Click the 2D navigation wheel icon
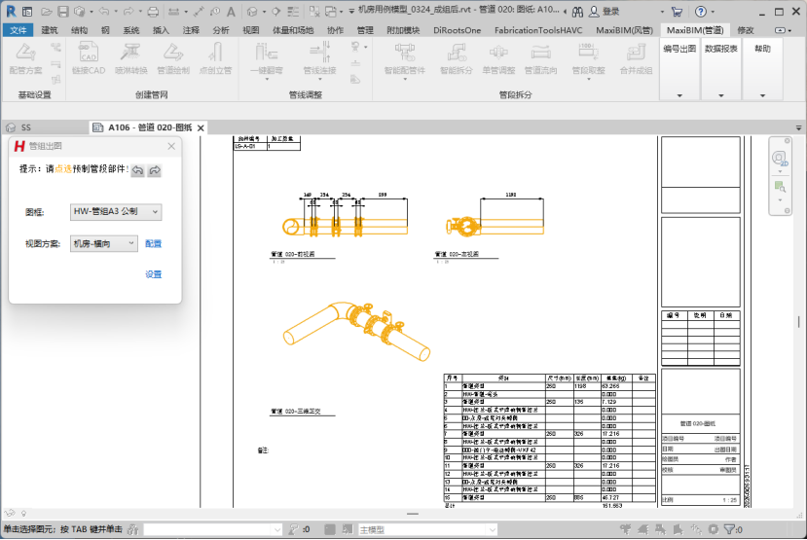Image resolution: width=807 pixels, height=540 pixels. tap(779, 158)
